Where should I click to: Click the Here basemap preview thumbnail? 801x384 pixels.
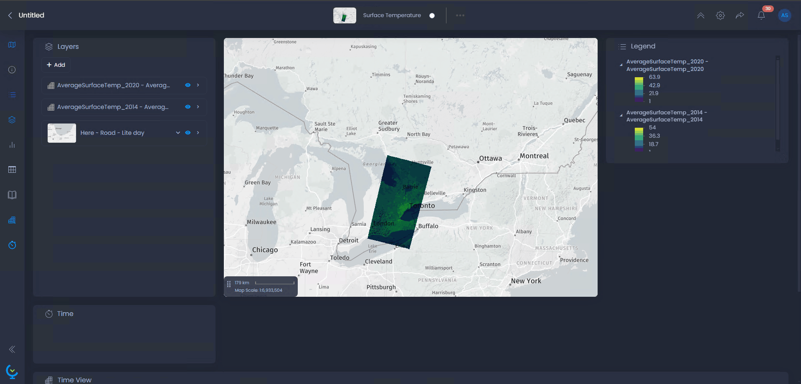point(62,133)
